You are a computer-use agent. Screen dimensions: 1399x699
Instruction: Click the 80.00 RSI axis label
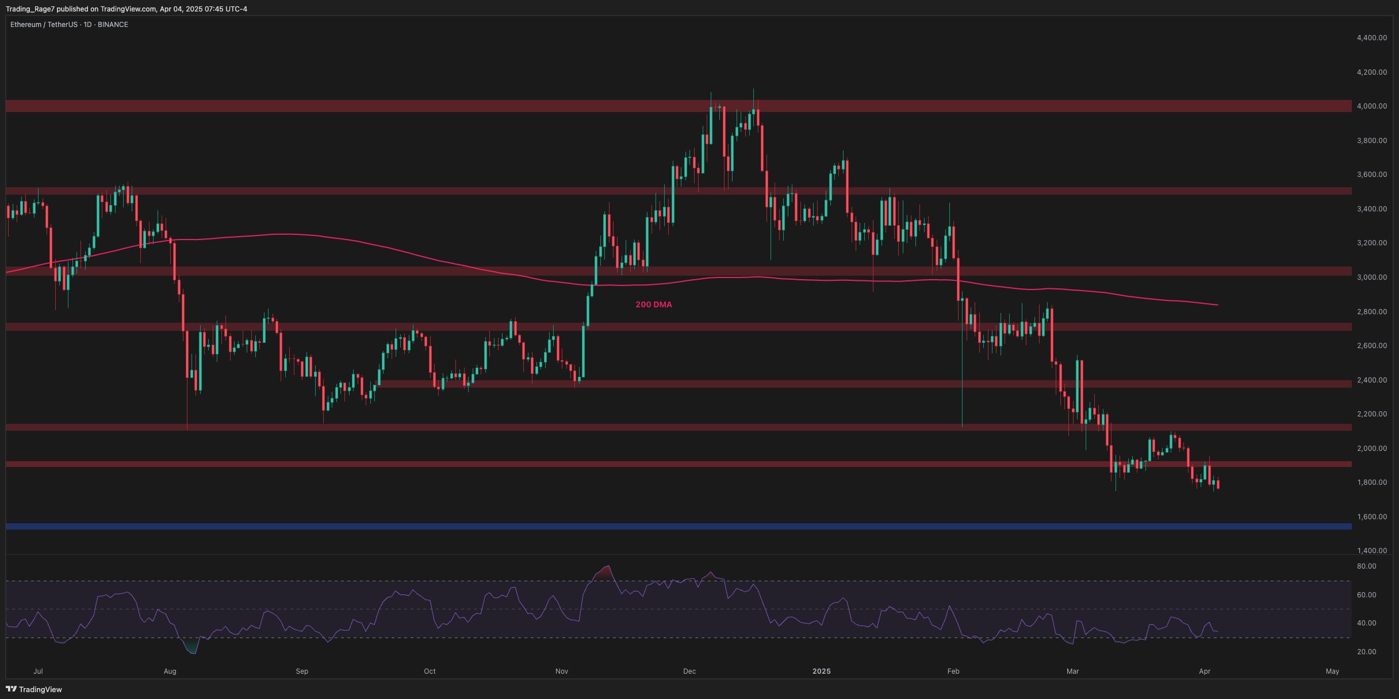click(x=1366, y=566)
